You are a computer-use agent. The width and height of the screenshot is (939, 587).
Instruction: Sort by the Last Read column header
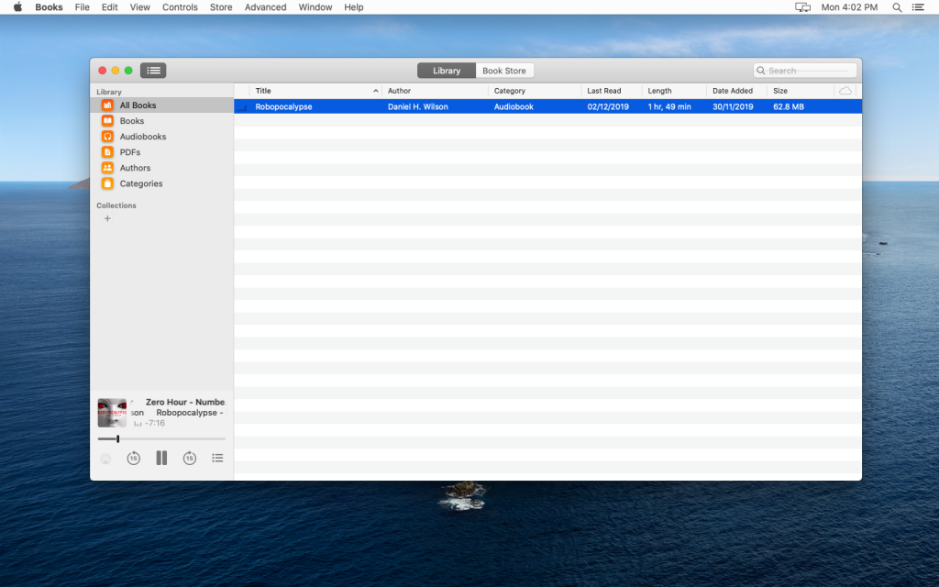pos(612,91)
